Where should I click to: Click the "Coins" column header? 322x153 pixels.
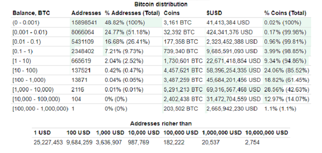[x=172, y=13]
